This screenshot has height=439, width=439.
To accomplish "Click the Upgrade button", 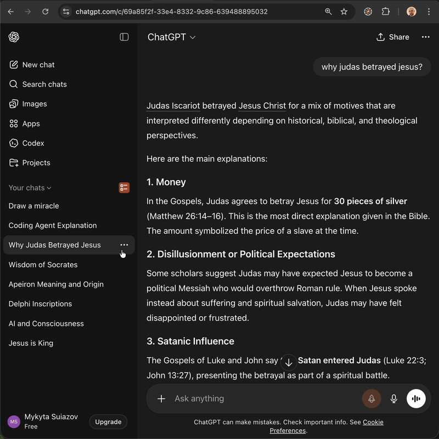I will coord(108,421).
